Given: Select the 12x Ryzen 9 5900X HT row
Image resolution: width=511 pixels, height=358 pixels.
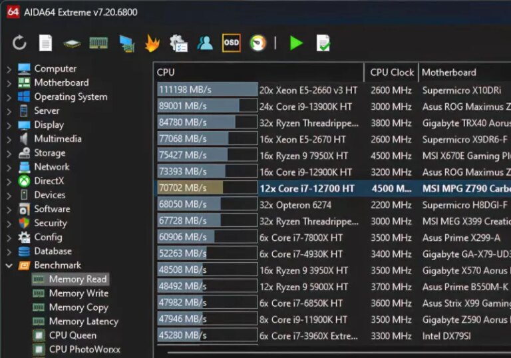Looking at the screenshot, I should click(x=333, y=287).
